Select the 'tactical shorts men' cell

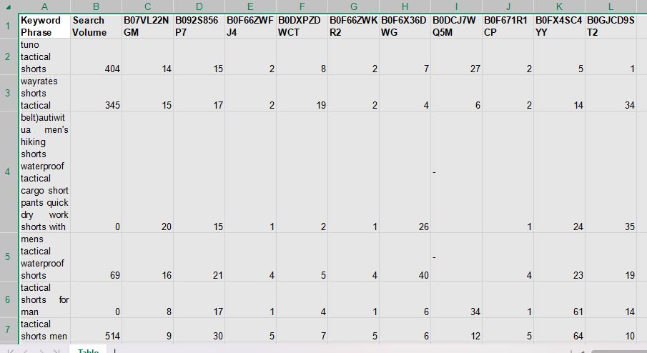(44, 330)
